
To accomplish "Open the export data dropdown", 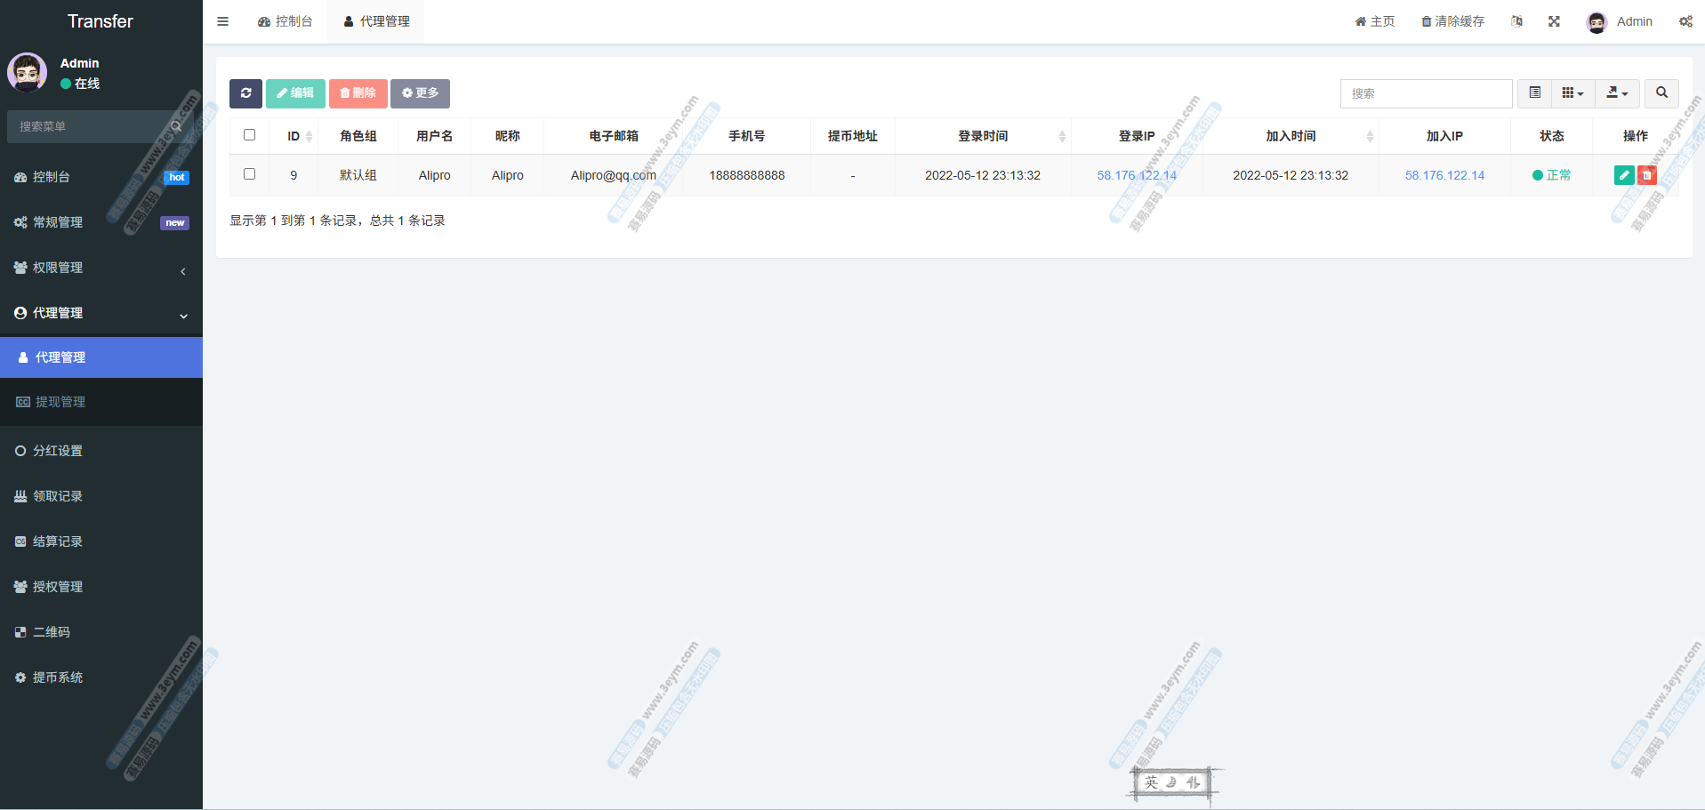I will pos(1617,93).
